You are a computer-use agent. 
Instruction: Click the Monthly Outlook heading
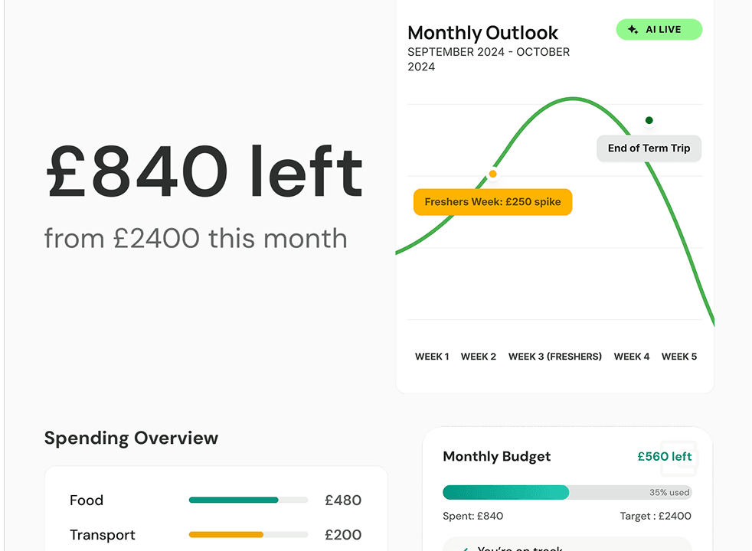(x=483, y=33)
